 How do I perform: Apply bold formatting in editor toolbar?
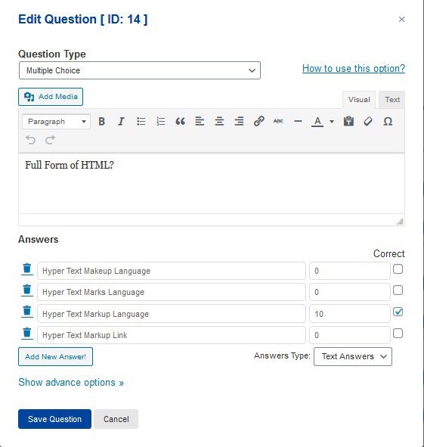coord(102,122)
